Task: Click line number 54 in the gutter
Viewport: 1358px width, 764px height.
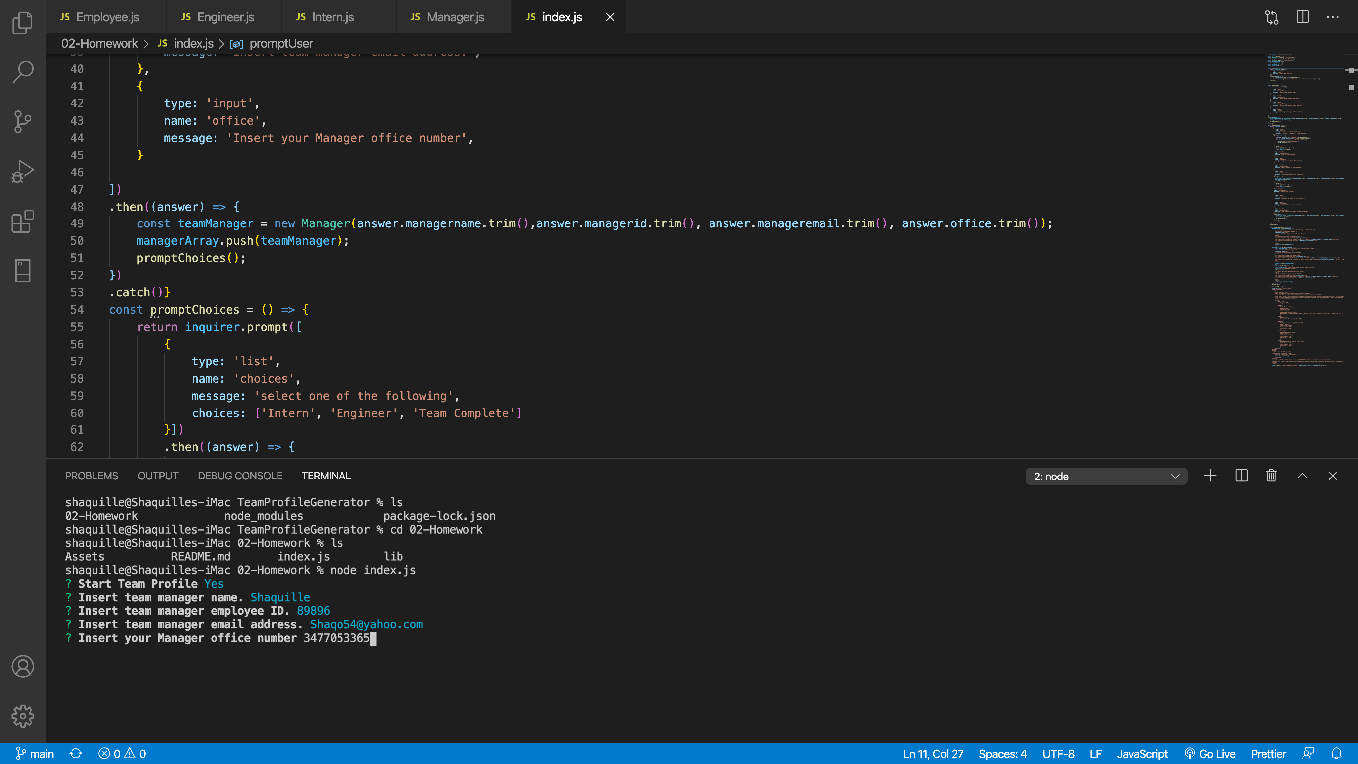Action: (x=77, y=309)
